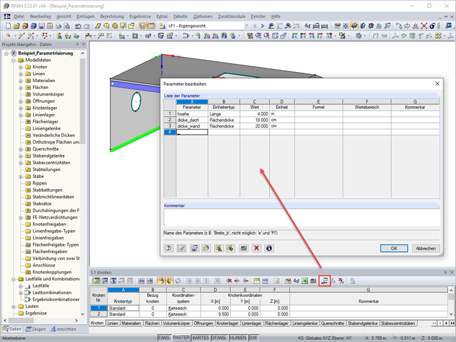
Task: Click Abbrechen in Parameter dialog
Action: click(x=426, y=248)
